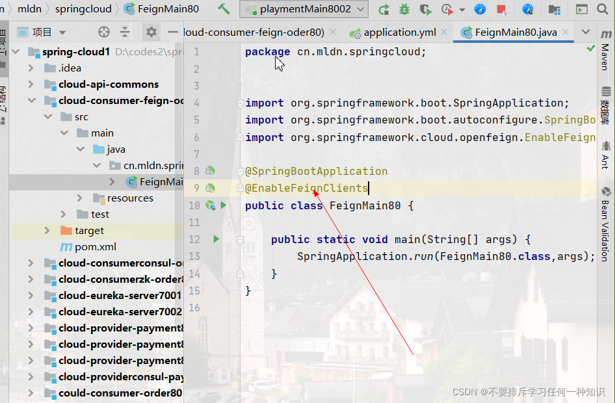Screen dimensions: 615x403
Task: Collapse the src folder
Action: [48, 117]
